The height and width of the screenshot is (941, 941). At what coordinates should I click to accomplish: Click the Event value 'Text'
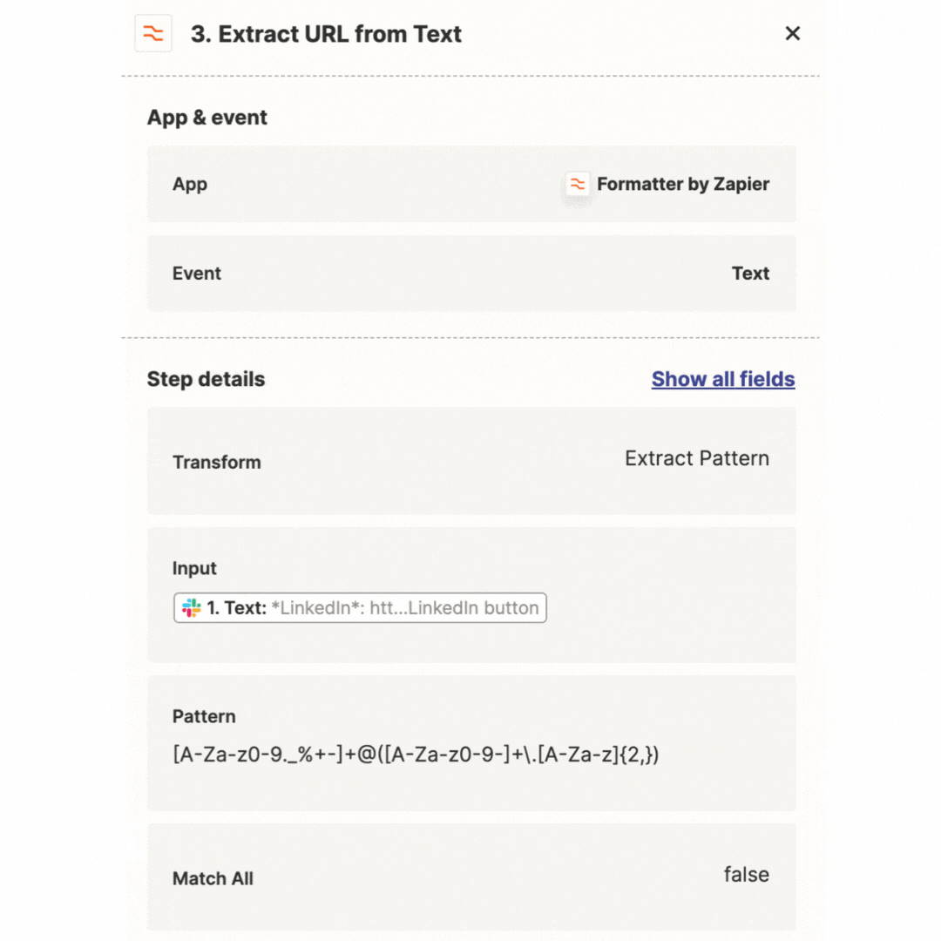tap(750, 273)
